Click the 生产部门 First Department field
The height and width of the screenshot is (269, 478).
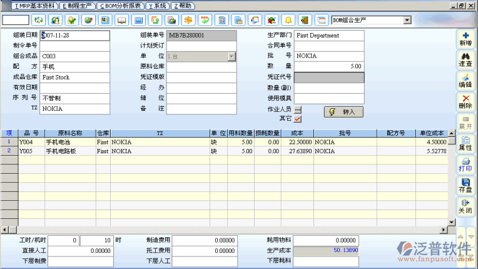329,36
